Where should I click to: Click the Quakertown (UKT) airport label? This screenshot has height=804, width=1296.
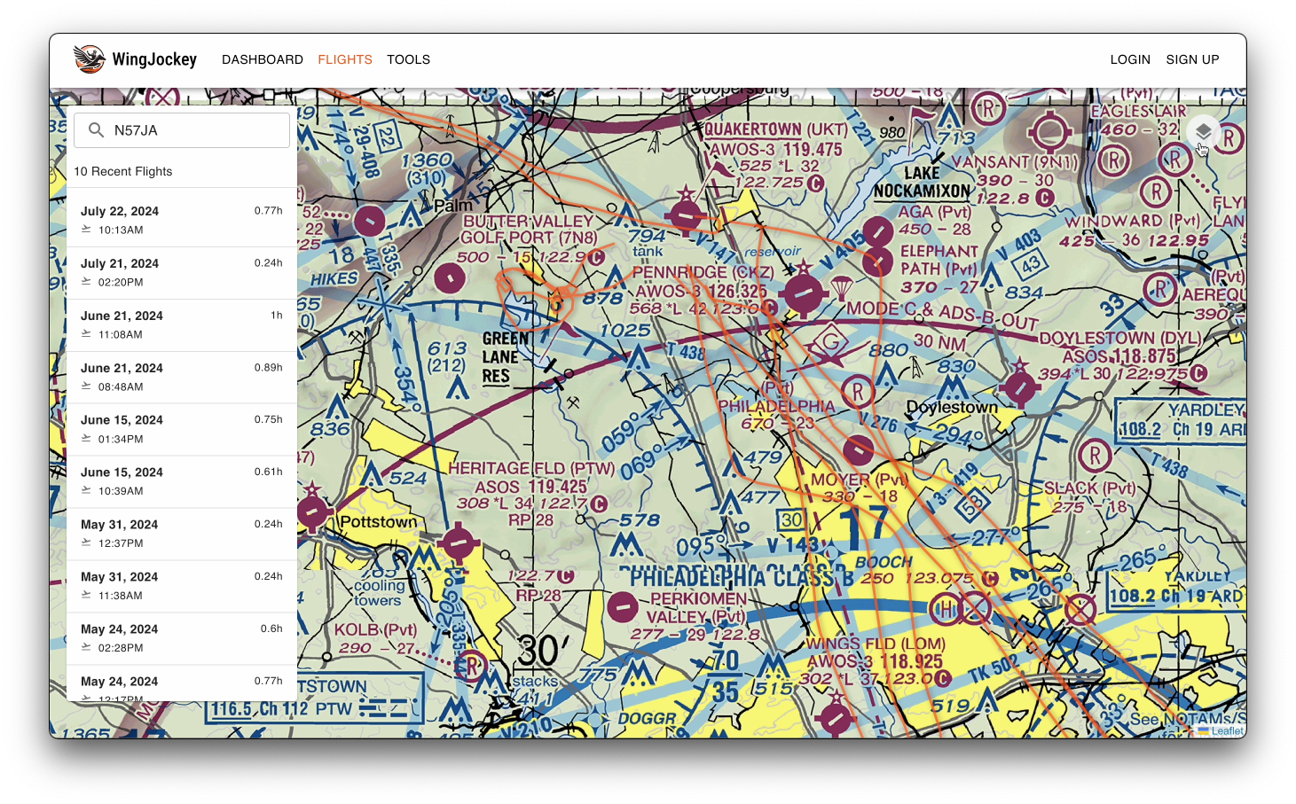776,129
